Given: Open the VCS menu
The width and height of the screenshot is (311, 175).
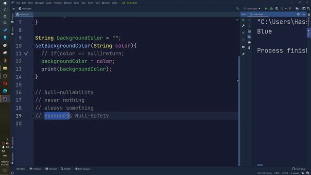Looking at the screenshot, I should click(97, 3).
